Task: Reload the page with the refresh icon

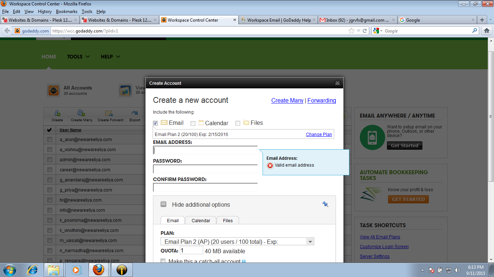Action: click(x=365, y=31)
